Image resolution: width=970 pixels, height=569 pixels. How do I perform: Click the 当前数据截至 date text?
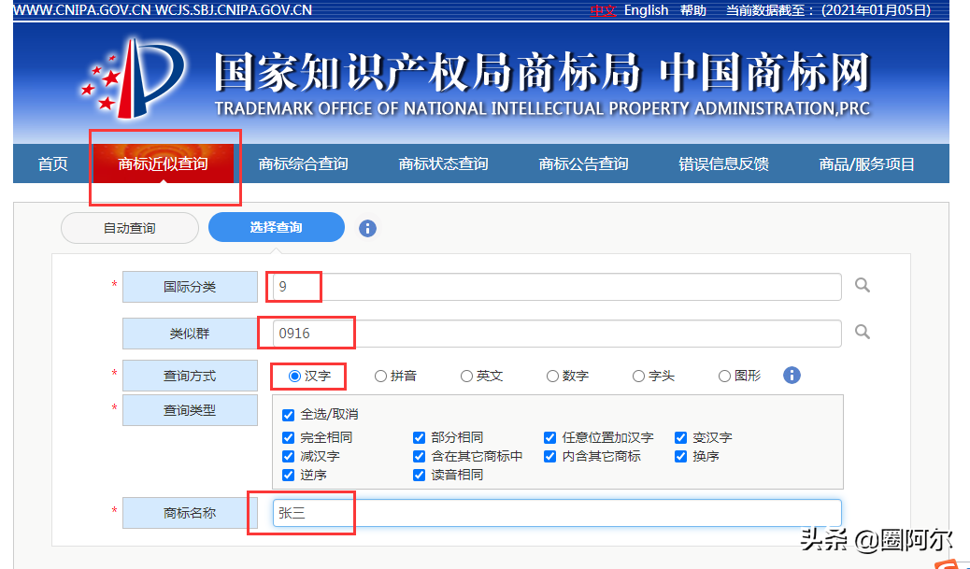point(828,10)
